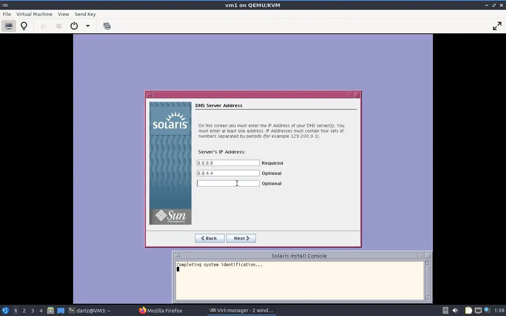Switch to workspace 4
This screenshot has height=316, width=506.
[41, 310]
